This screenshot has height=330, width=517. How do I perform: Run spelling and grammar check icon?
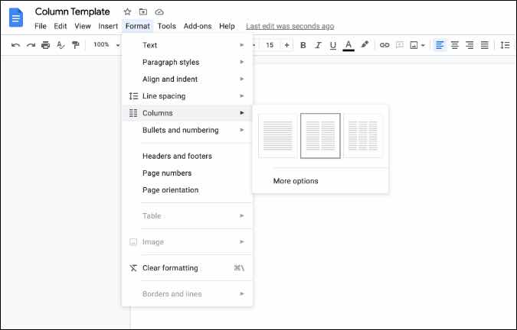click(x=61, y=45)
